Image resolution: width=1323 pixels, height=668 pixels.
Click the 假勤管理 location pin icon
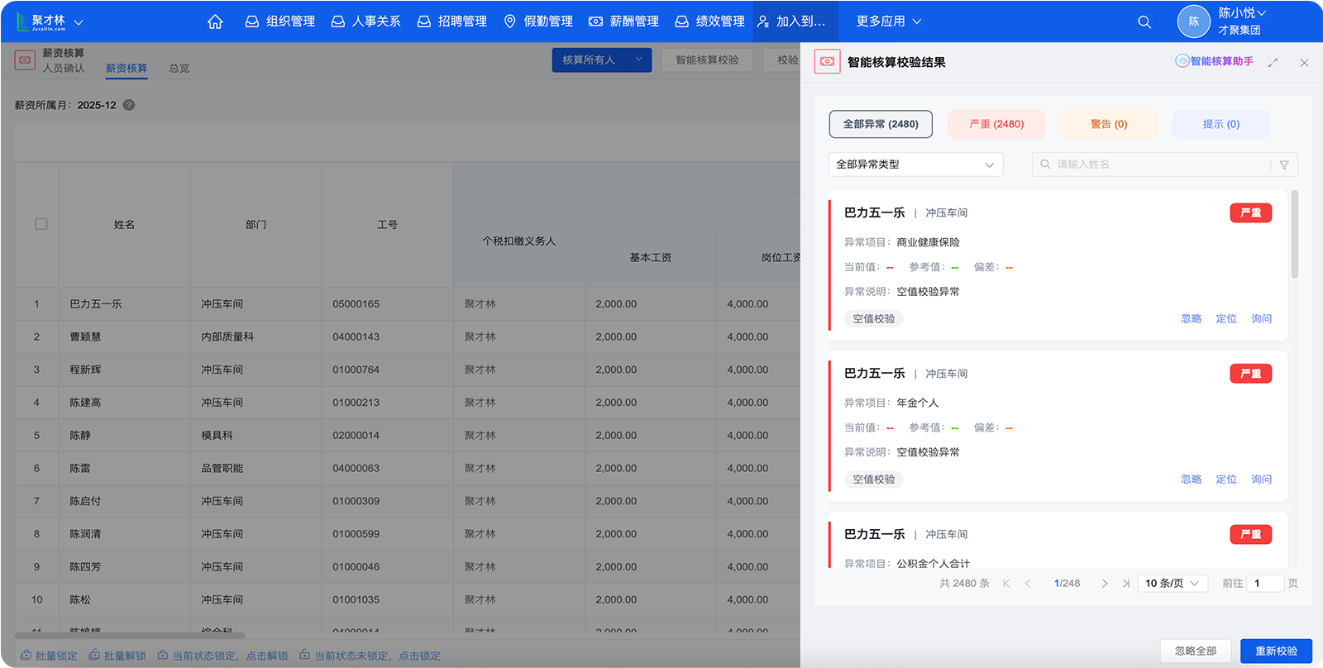[510, 21]
